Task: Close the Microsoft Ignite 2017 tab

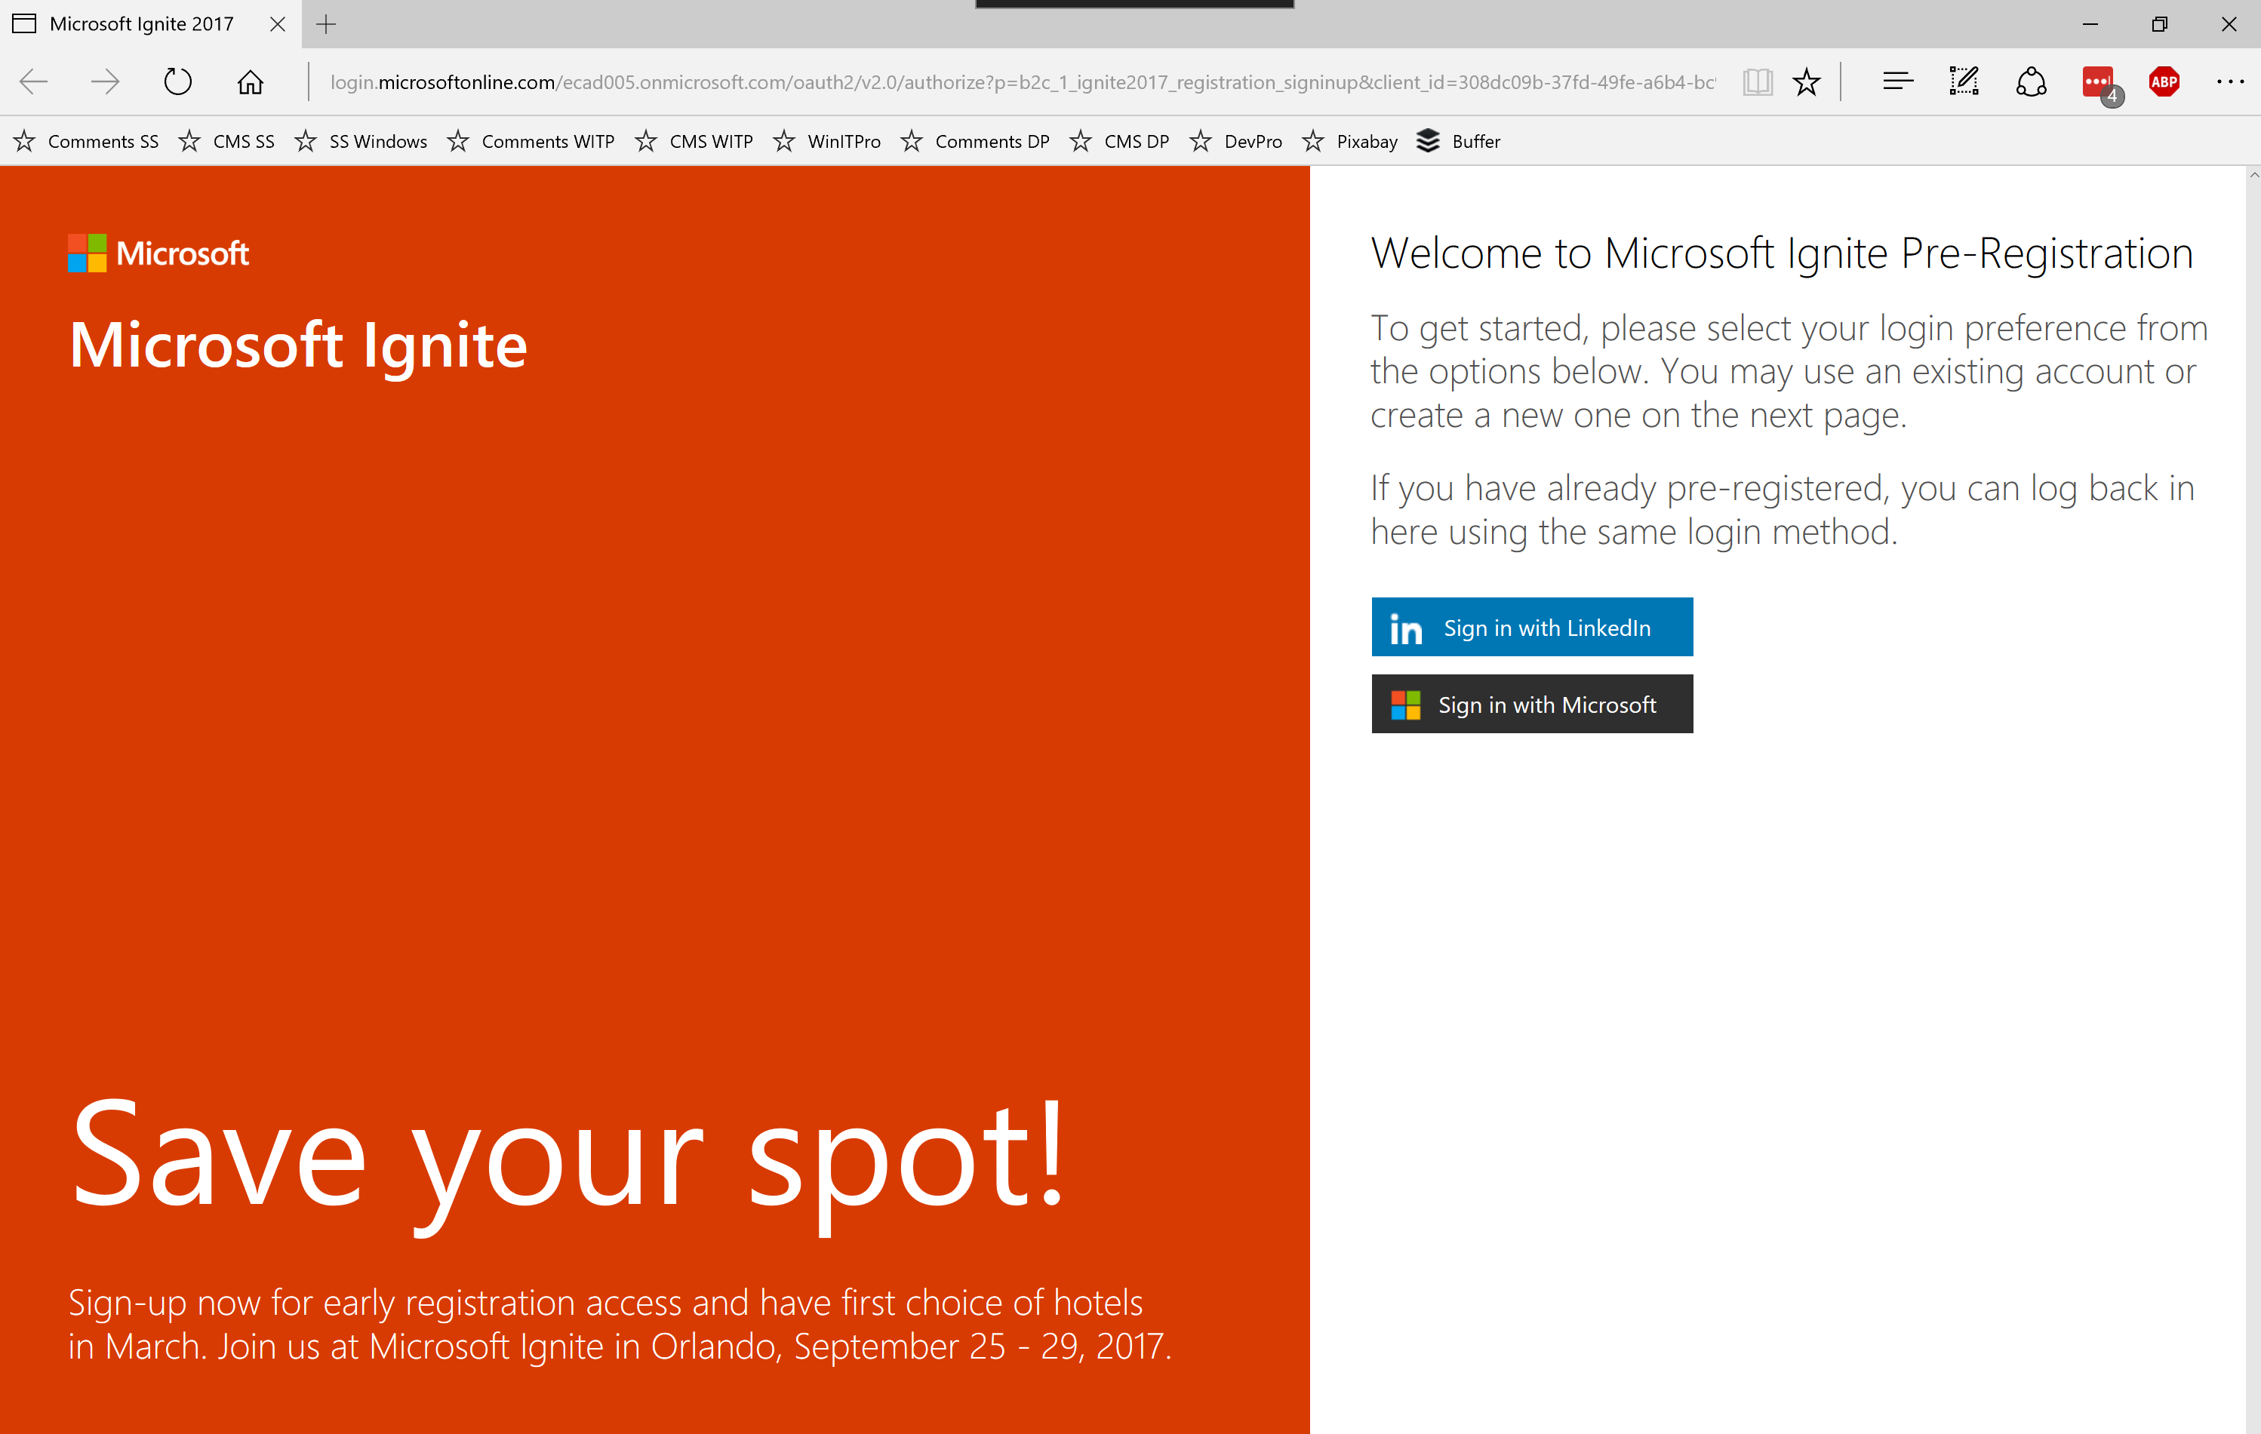Action: pyautogui.click(x=277, y=24)
